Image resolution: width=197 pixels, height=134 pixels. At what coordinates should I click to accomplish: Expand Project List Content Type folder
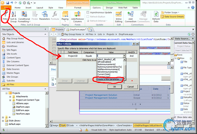click(x=10, y=100)
